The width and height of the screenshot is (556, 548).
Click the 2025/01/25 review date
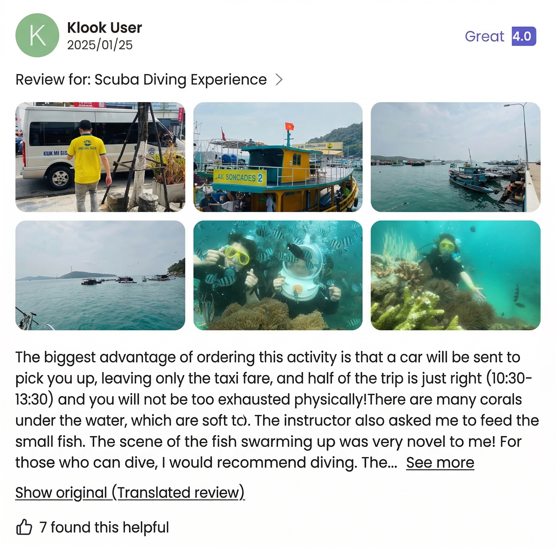[x=100, y=45]
